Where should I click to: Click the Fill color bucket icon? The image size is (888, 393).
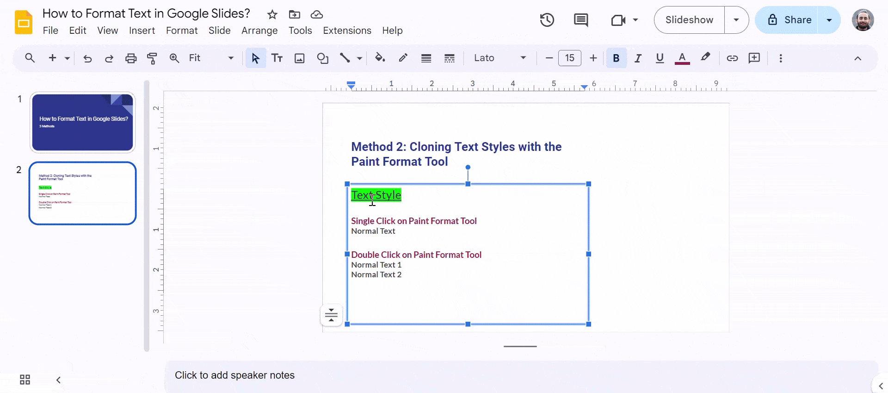point(380,58)
